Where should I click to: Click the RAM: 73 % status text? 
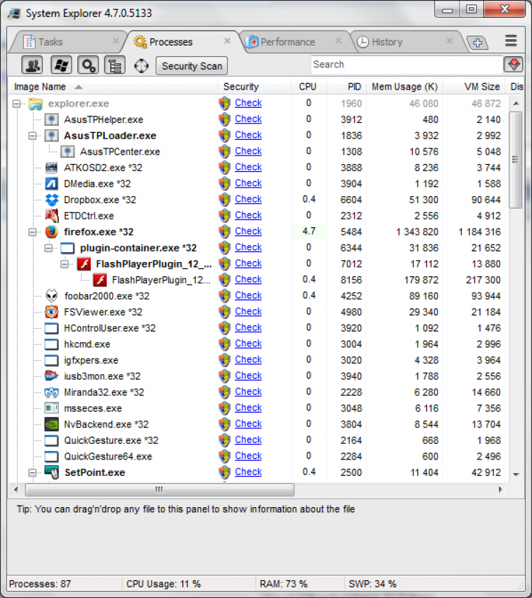tap(283, 584)
